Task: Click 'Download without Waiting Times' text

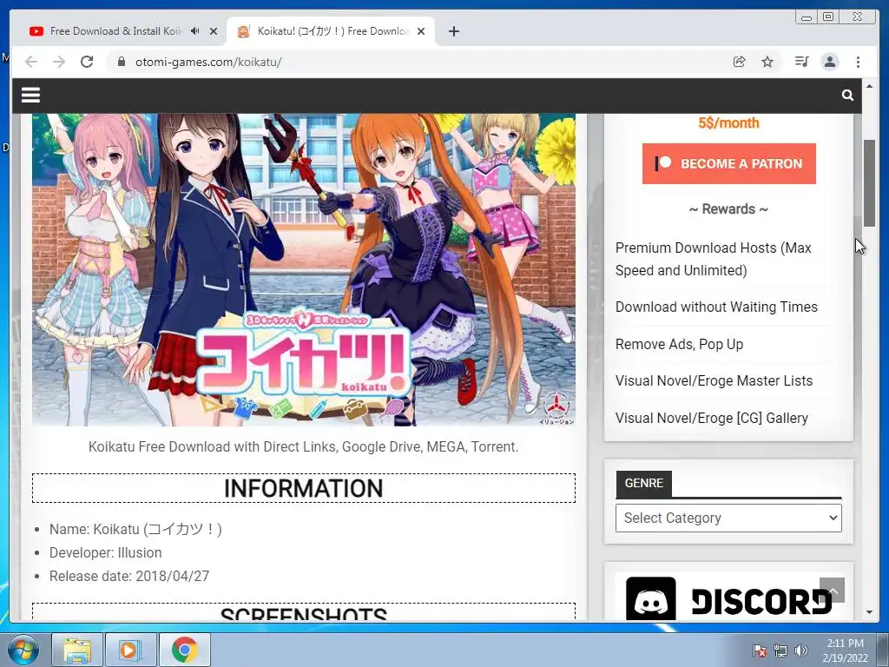Action: [716, 307]
